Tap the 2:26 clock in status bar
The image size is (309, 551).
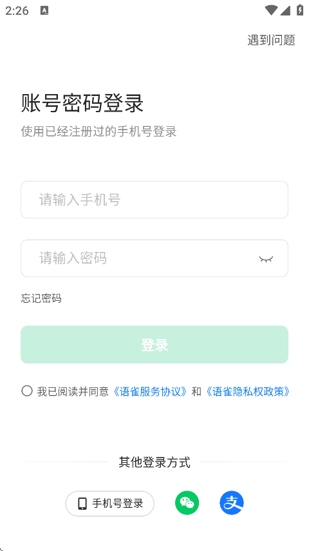(17, 10)
